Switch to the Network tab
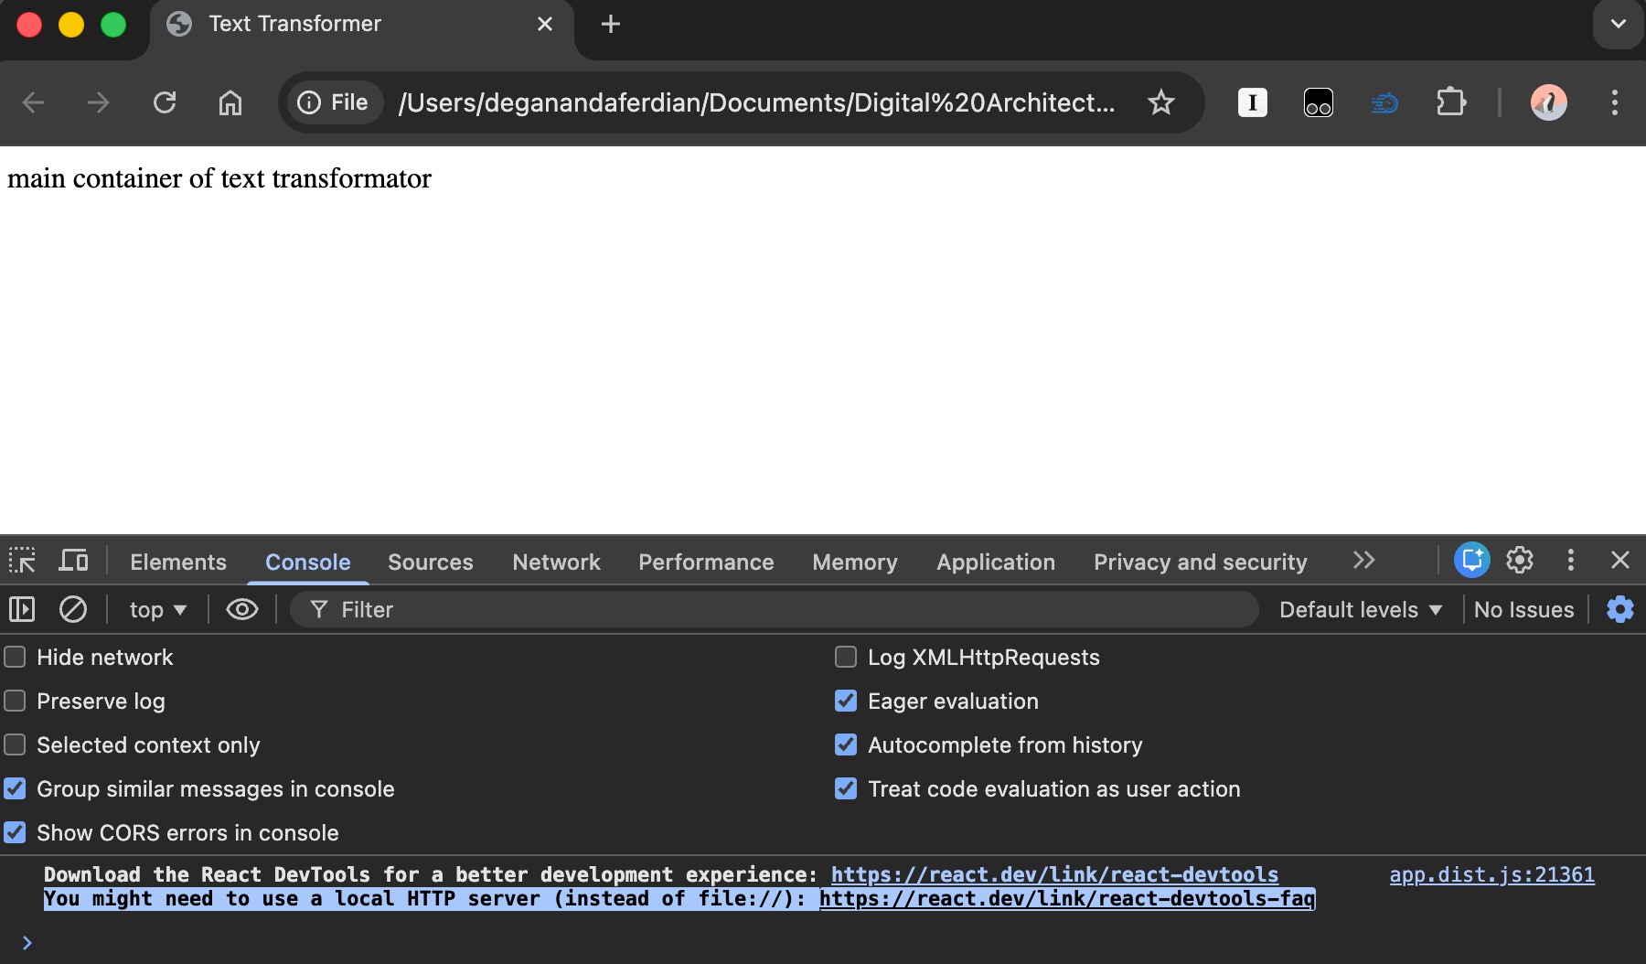This screenshot has width=1646, height=964. pyautogui.click(x=556, y=562)
